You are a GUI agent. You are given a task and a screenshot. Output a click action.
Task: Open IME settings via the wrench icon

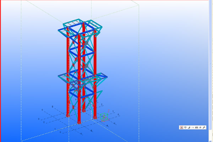(204, 127)
